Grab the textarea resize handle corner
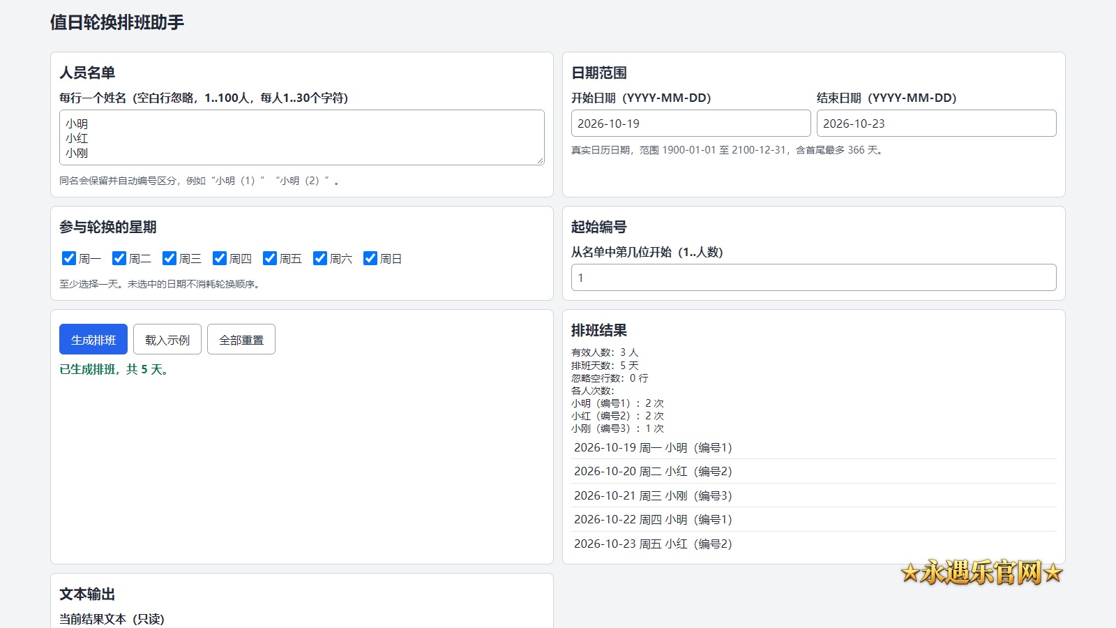Screen dimensions: 1116x628 click(540, 160)
